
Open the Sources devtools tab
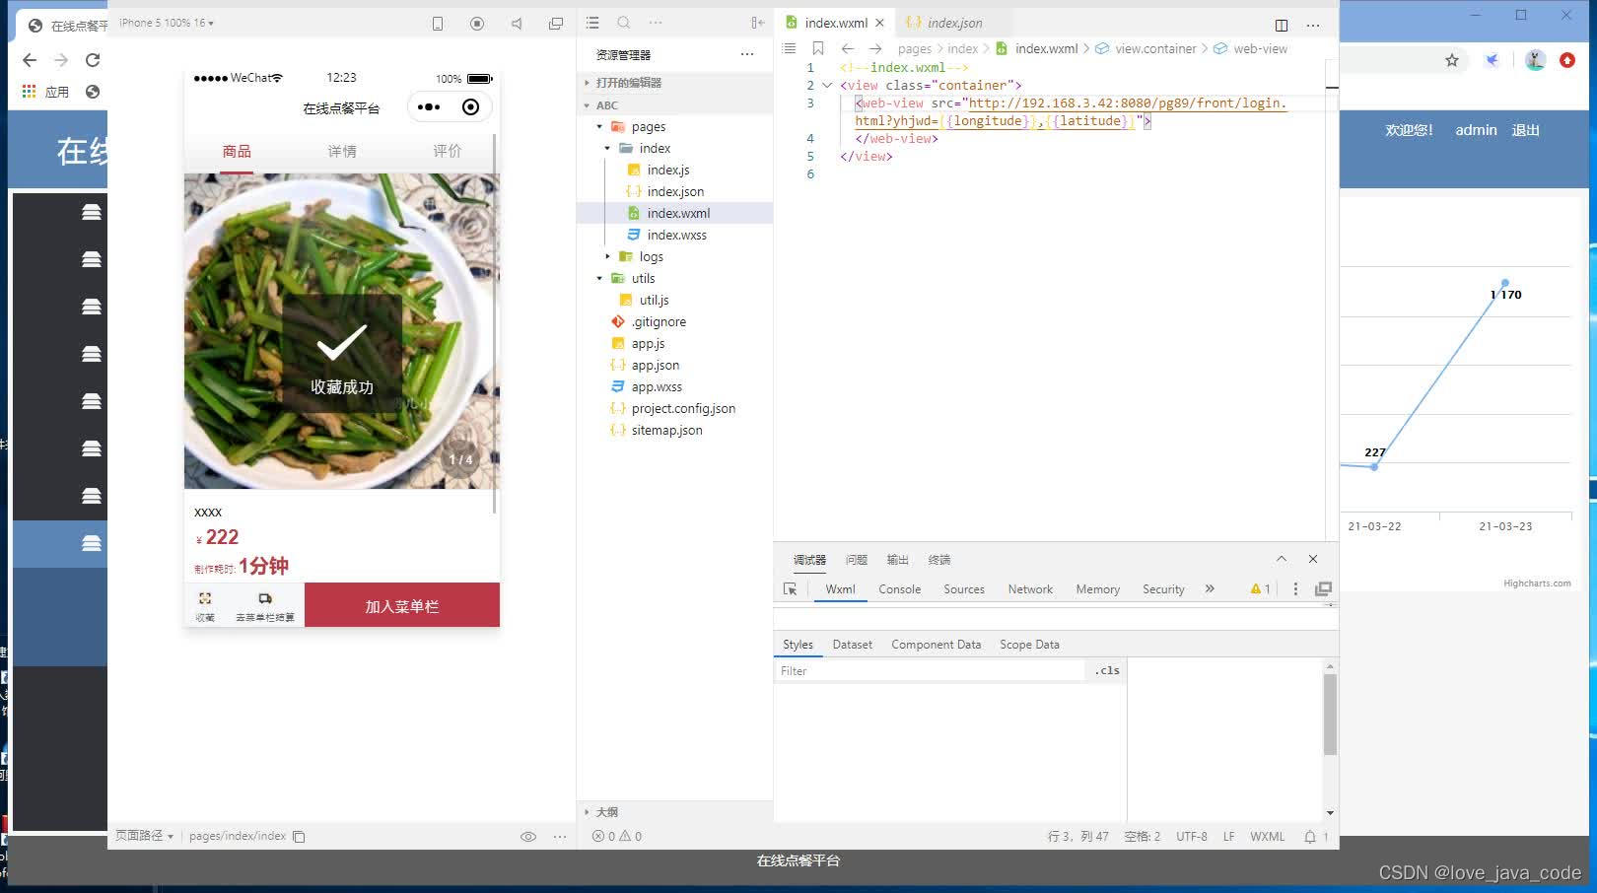[x=964, y=589]
